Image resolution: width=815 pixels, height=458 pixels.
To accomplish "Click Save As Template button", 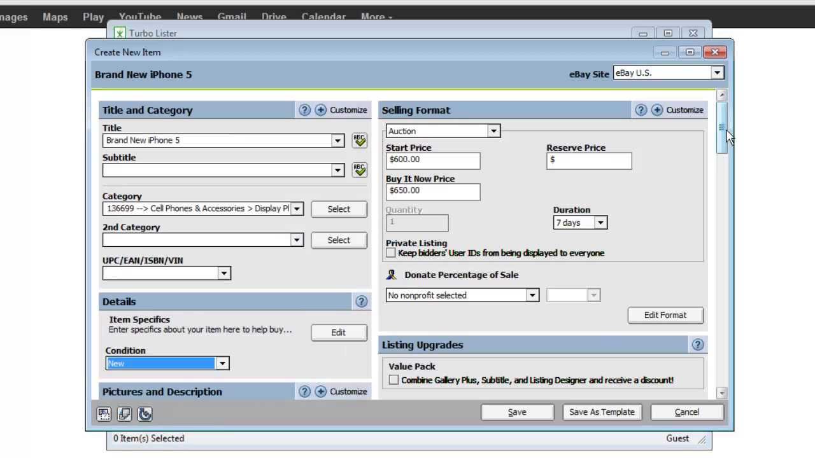I will pyautogui.click(x=602, y=412).
